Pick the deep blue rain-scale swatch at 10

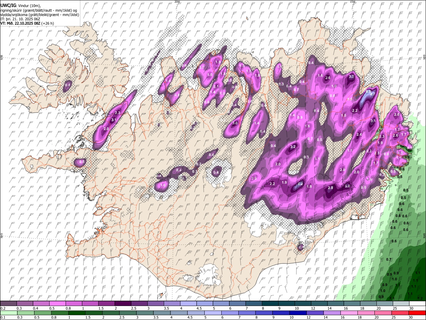(x=298, y=313)
